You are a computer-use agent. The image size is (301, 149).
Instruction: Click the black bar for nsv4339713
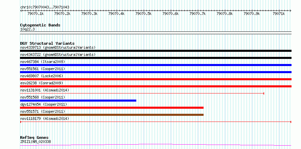[156, 51]
